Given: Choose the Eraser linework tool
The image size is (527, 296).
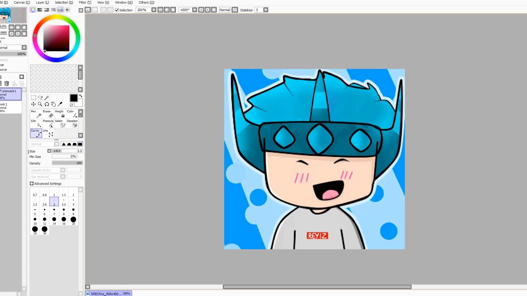Looking at the screenshot, I should point(47,114).
